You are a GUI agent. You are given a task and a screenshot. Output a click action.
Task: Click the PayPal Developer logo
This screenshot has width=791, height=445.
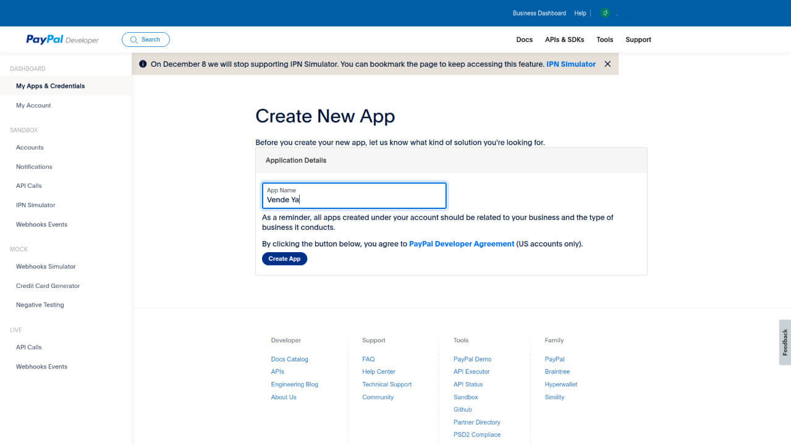(62, 40)
